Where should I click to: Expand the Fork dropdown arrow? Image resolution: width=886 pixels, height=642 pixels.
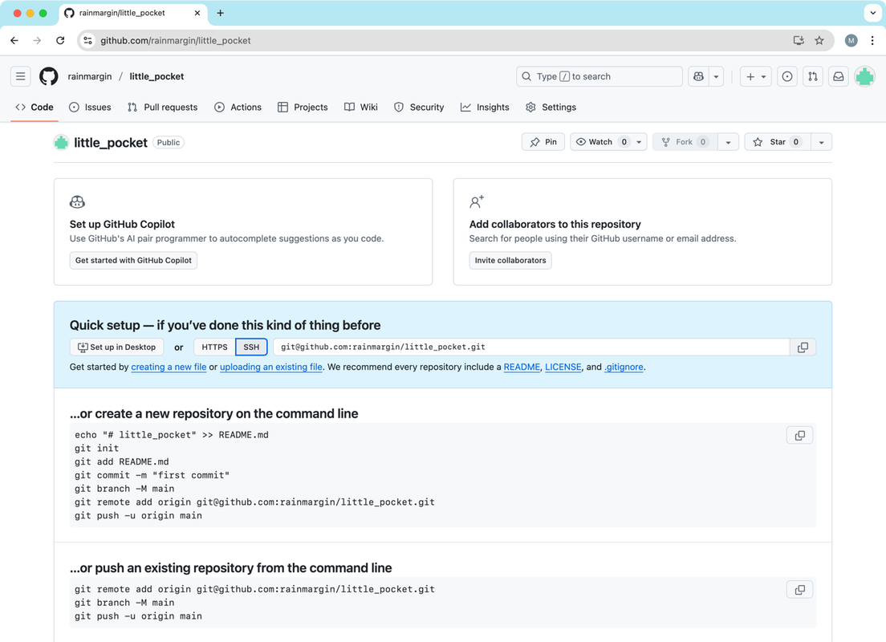728,142
